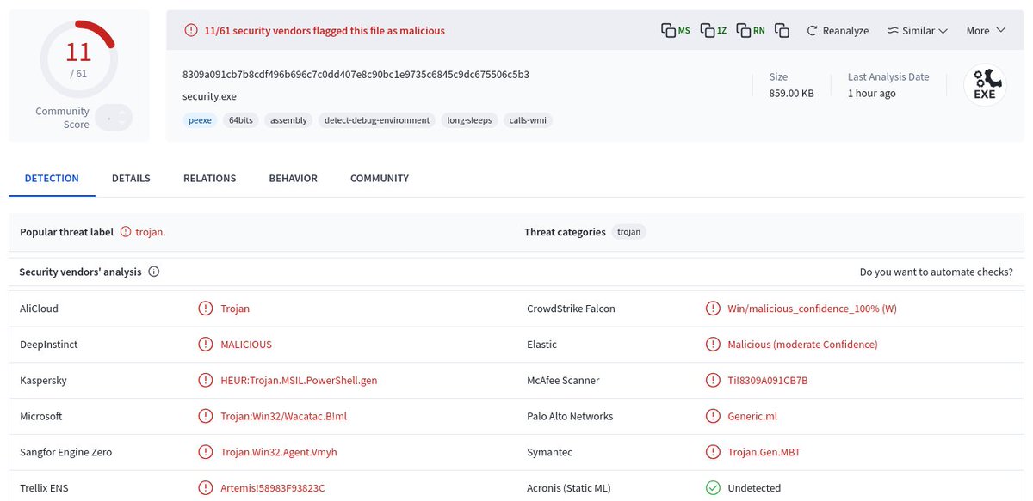
Task: Click the Artemis!58983F93823C detection text
Action: tap(272, 488)
